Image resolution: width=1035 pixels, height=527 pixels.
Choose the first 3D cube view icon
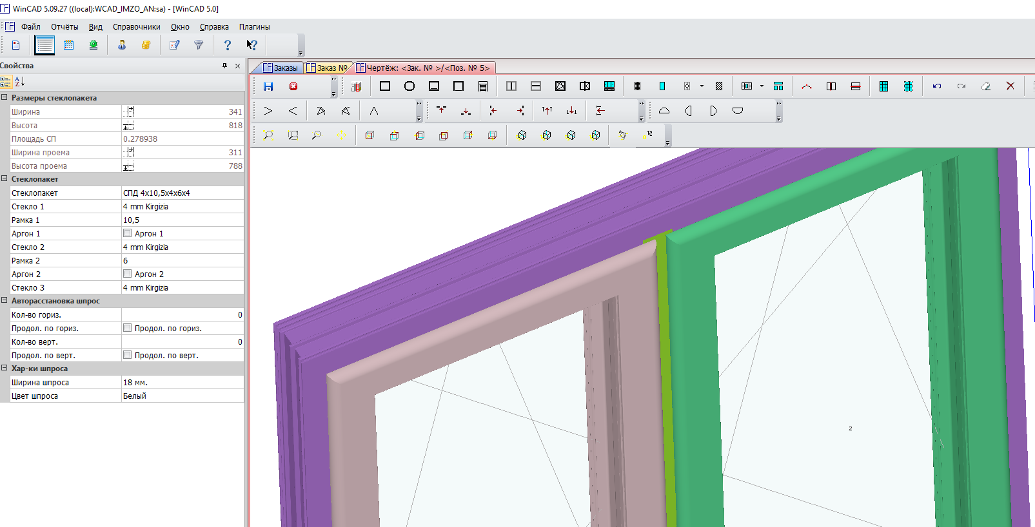(x=370, y=135)
